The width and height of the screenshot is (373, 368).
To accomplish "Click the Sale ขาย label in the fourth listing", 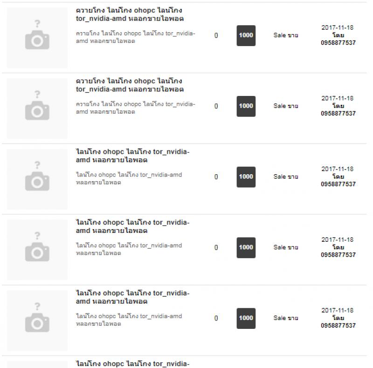I will pos(286,247).
